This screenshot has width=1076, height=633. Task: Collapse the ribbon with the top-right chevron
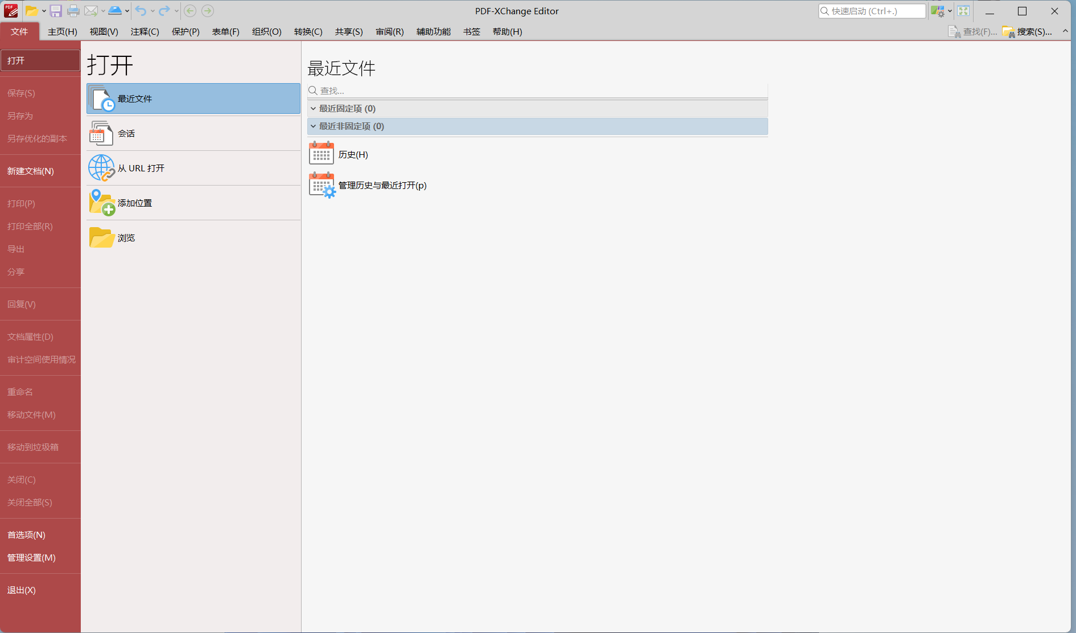[x=1065, y=31]
